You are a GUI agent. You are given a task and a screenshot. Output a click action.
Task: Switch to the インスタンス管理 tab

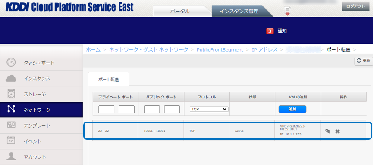[x=239, y=12]
